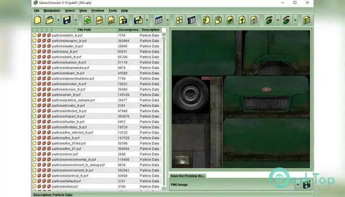Viewport: 345px width, 197px height.
Task: Click the Rename Files ABC icon
Action: (x=111, y=20)
